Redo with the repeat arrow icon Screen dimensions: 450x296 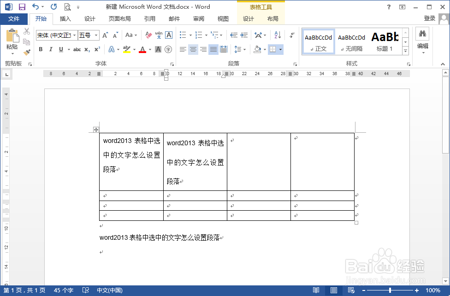click(x=53, y=6)
